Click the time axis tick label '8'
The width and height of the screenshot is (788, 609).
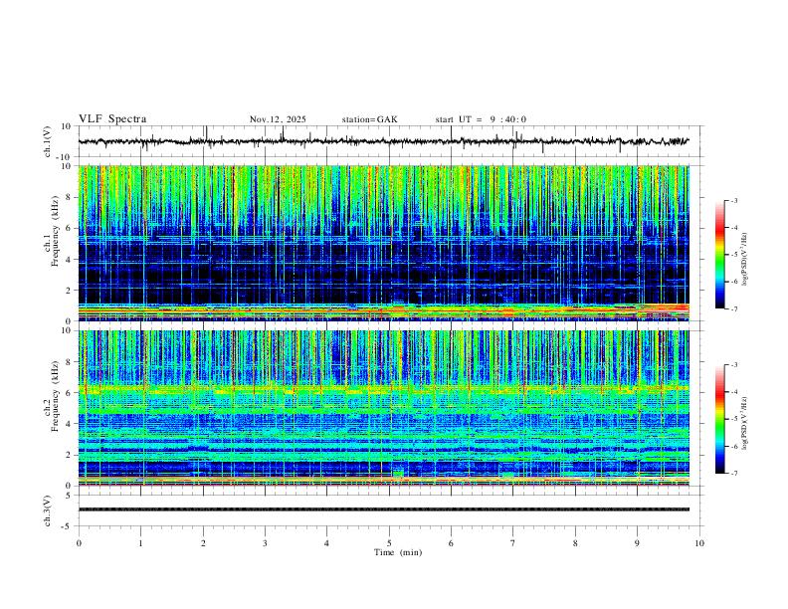pos(575,543)
